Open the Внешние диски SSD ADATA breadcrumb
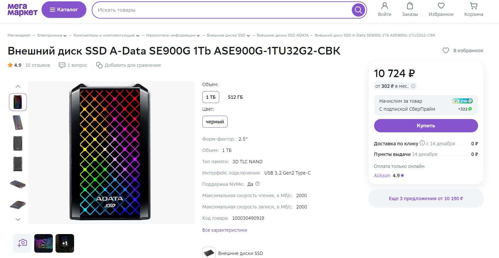499x258 pixels. pyautogui.click(x=282, y=35)
